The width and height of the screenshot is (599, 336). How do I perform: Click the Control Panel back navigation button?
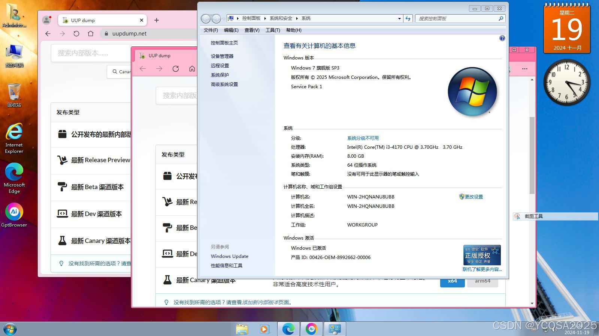pyautogui.click(x=206, y=18)
